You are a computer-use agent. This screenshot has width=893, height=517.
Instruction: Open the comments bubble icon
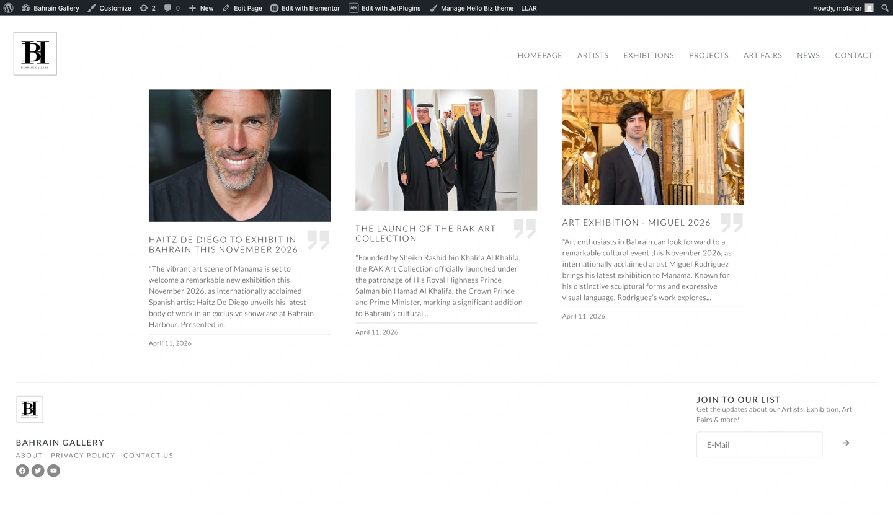coord(172,8)
